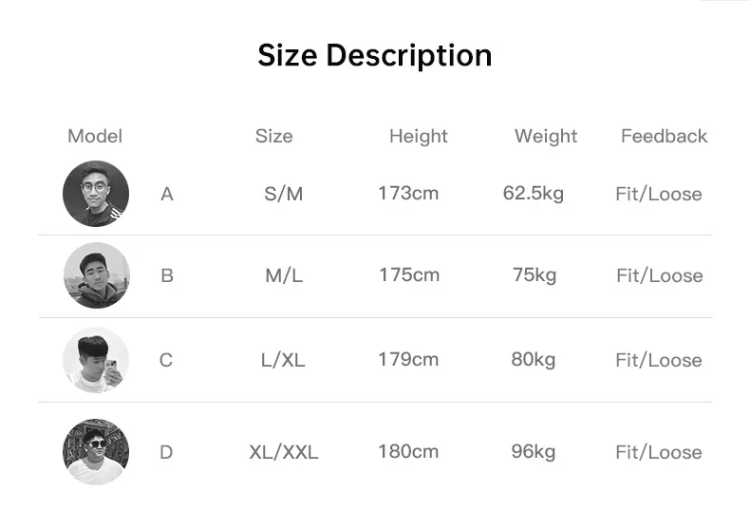Image resolution: width=750 pixels, height=510 pixels.
Task: Select the XL/XXL size cell
Action: click(283, 452)
